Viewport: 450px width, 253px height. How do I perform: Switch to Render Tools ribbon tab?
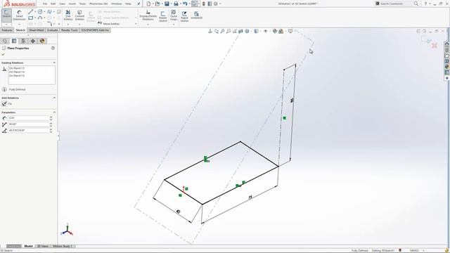click(69, 30)
